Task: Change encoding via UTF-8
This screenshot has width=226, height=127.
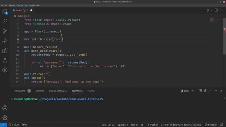Action: tap(134, 125)
